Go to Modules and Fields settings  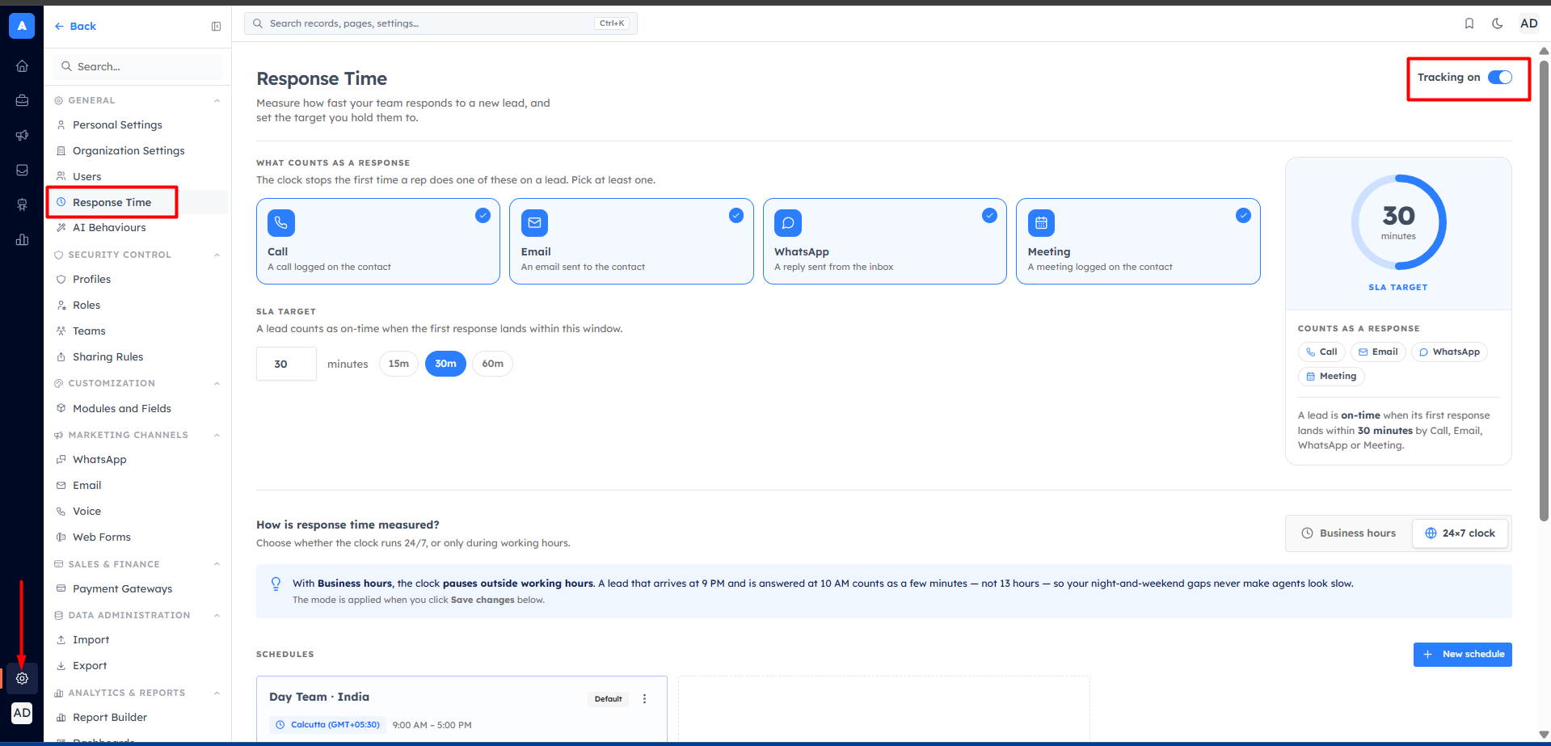[x=122, y=408]
